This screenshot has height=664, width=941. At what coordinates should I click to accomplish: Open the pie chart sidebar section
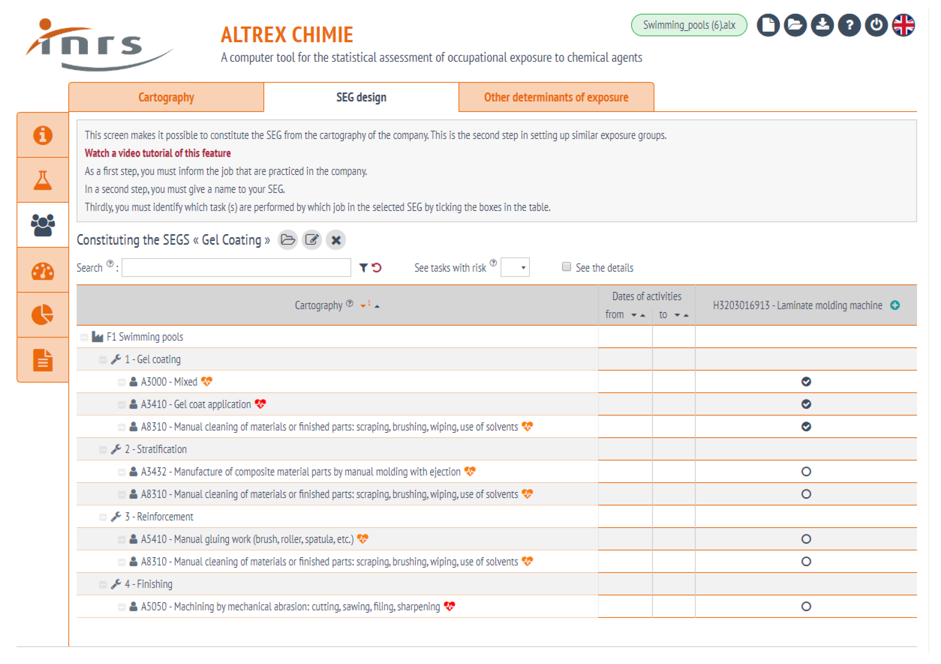[x=43, y=315]
